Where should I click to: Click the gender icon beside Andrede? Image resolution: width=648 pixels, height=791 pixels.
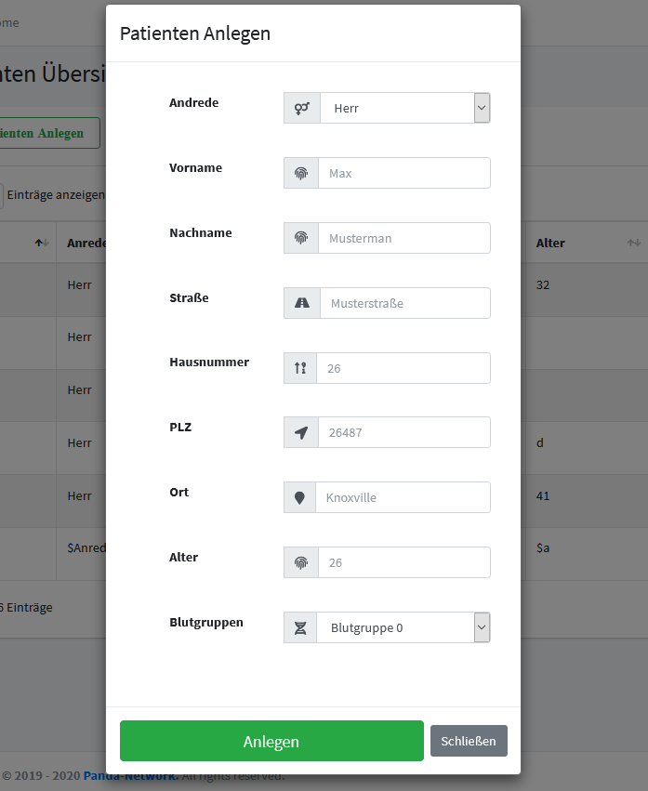(301, 108)
